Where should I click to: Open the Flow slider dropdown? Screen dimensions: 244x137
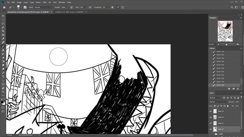pyautogui.click(x=86, y=7)
